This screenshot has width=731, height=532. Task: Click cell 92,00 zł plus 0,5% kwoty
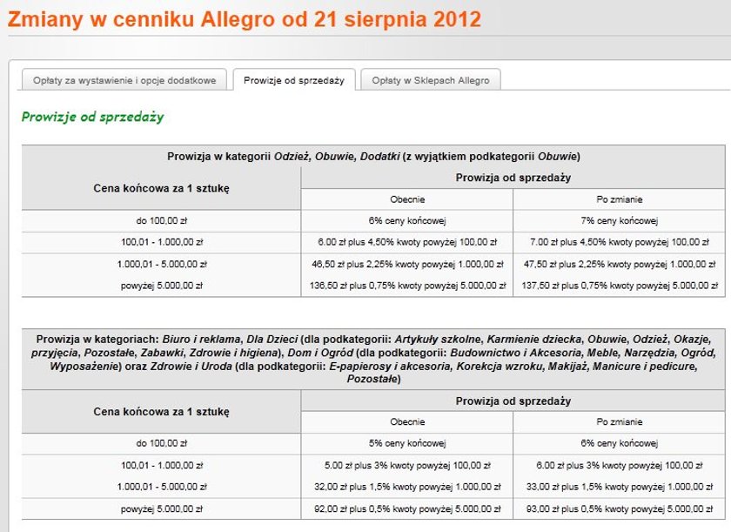click(x=407, y=508)
